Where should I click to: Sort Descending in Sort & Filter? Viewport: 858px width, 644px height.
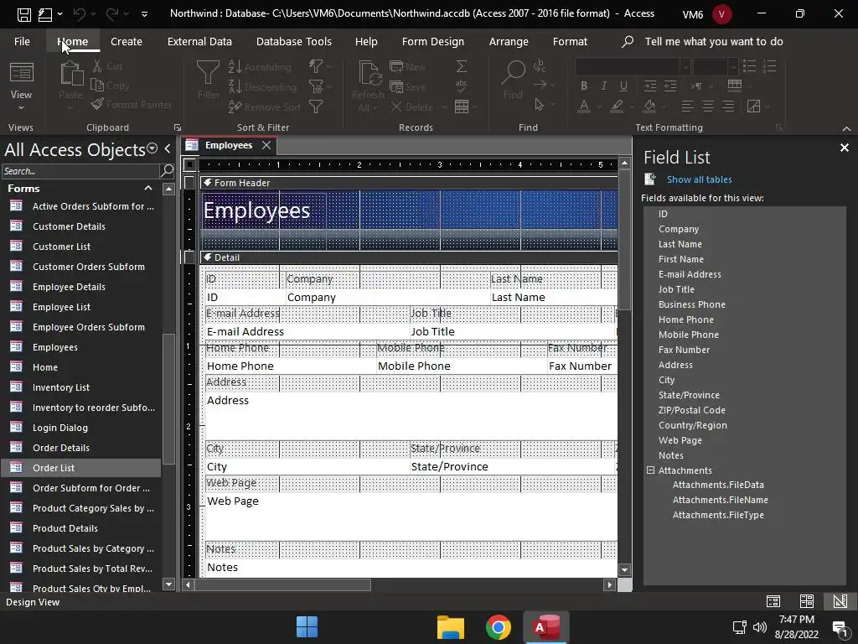tap(262, 86)
